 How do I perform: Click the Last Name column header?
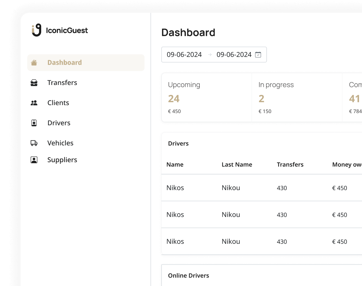tap(237, 165)
